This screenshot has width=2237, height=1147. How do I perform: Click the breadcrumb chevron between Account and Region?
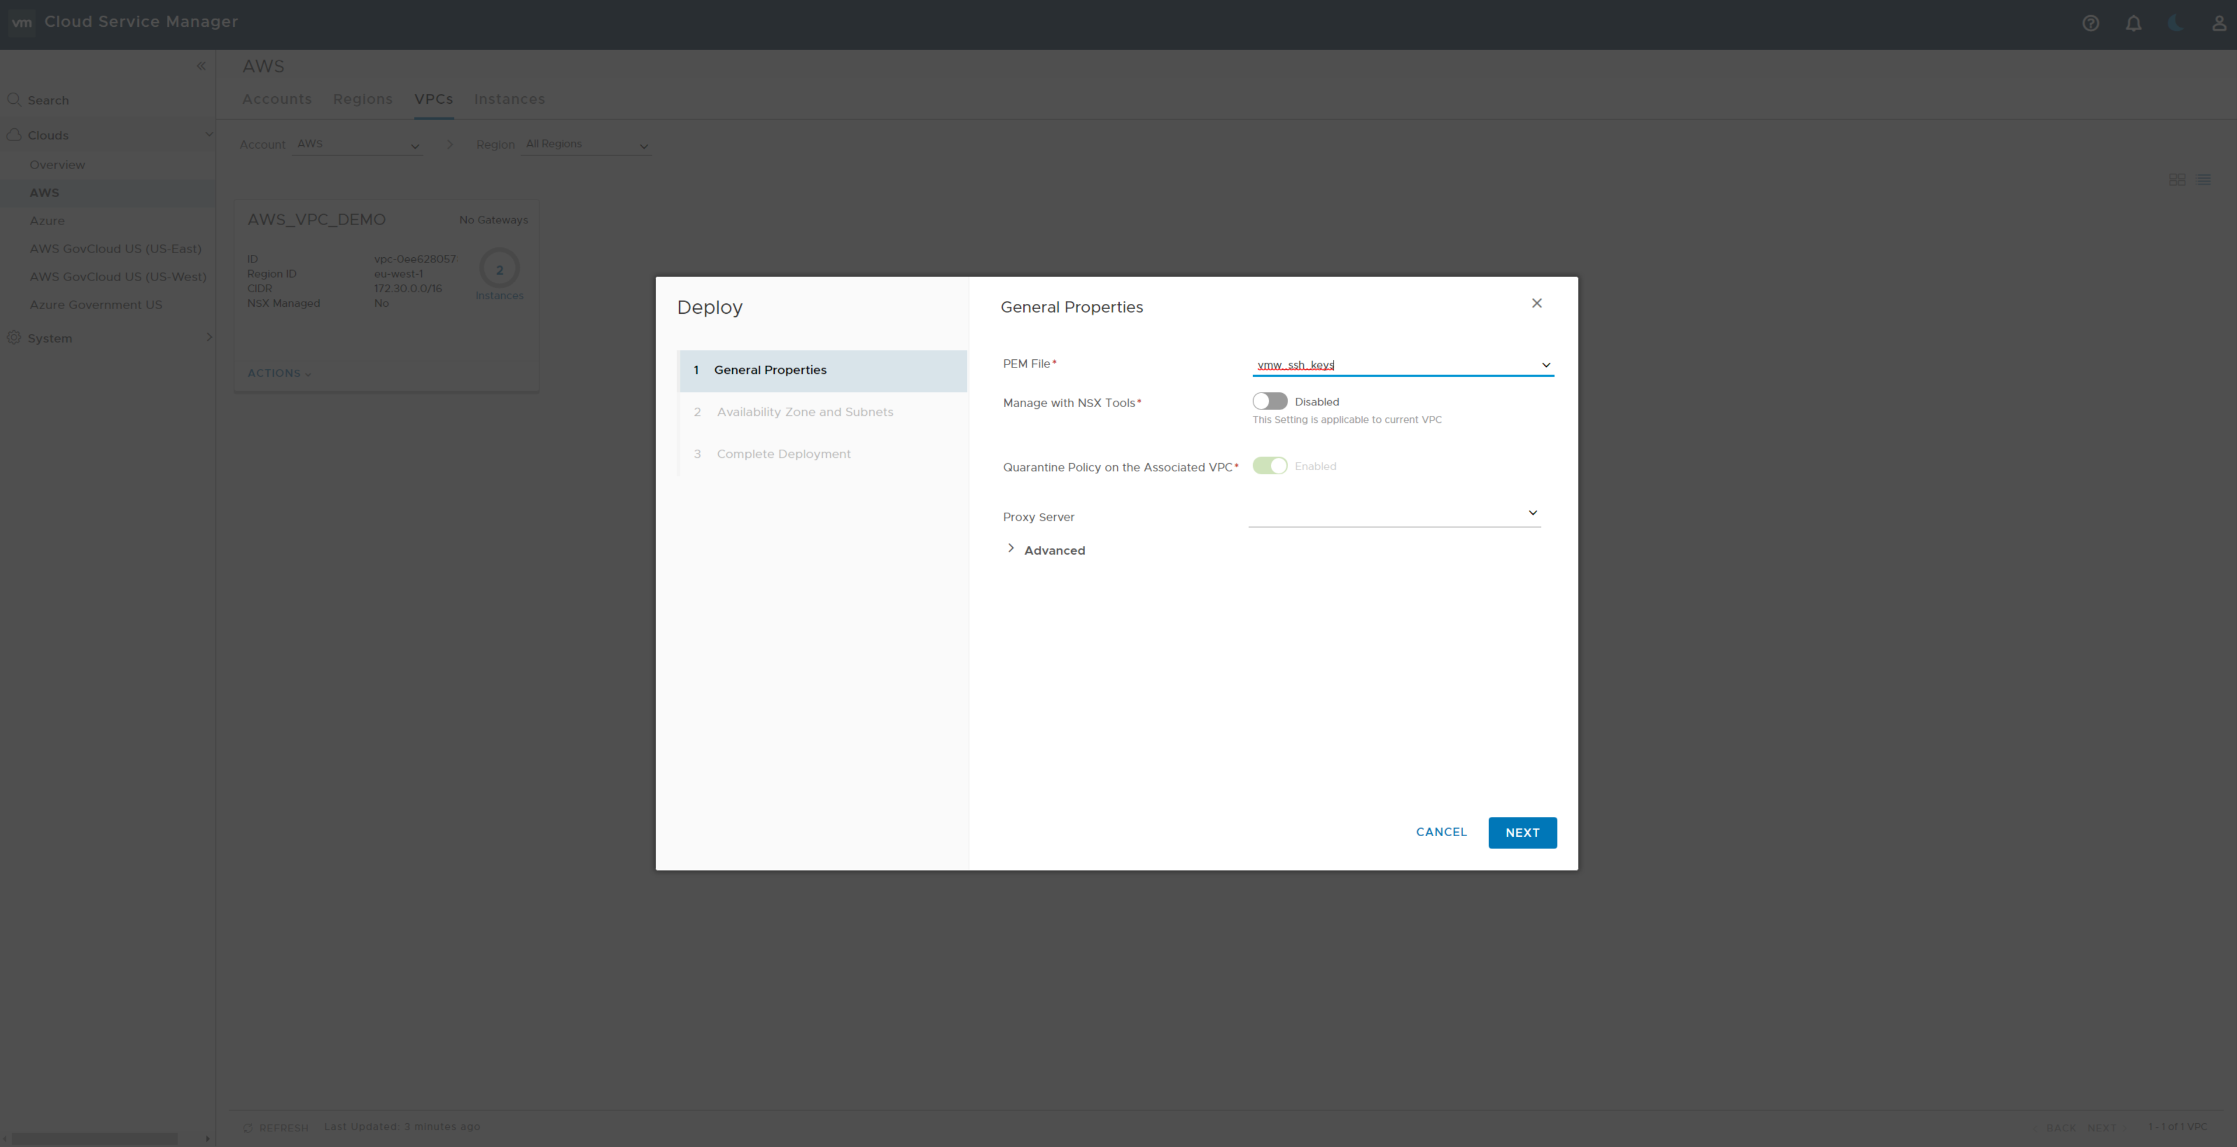pyautogui.click(x=450, y=145)
